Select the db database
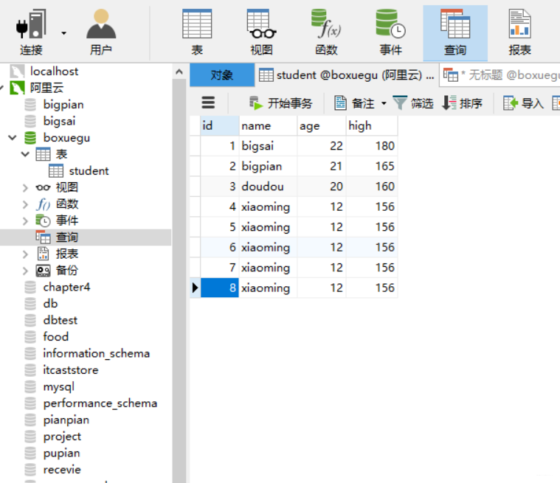560x483 pixels. (x=50, y=303)
